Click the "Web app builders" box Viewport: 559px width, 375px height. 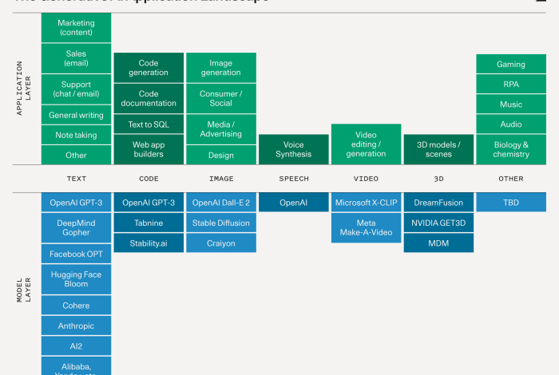tap(149, 149)
